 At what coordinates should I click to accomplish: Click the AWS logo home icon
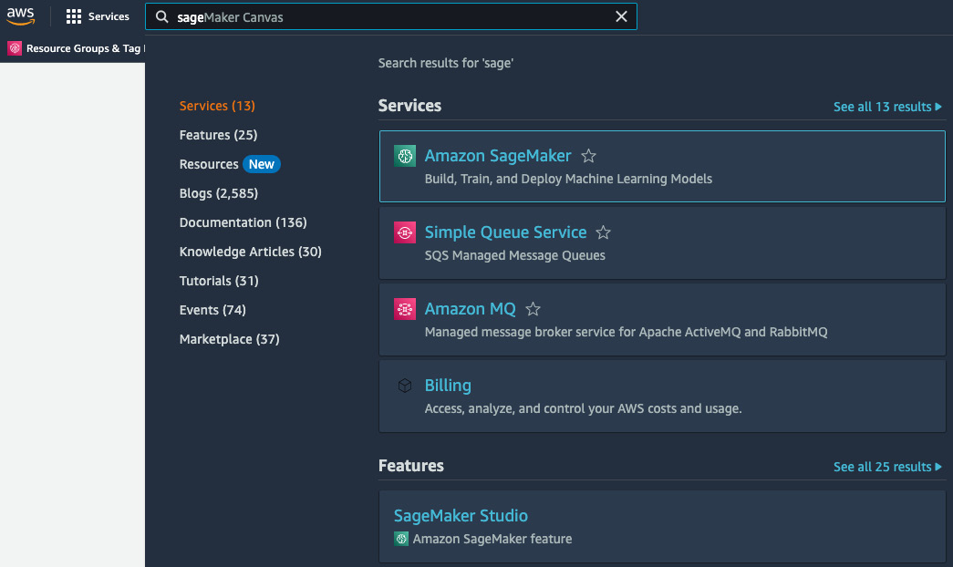tap(20, 16)
